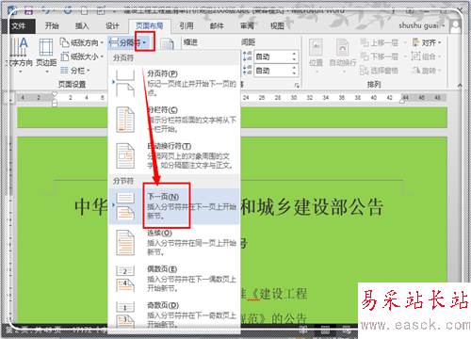Click the column break icon beside 分栏符(C)

click(x=125, y=120)
